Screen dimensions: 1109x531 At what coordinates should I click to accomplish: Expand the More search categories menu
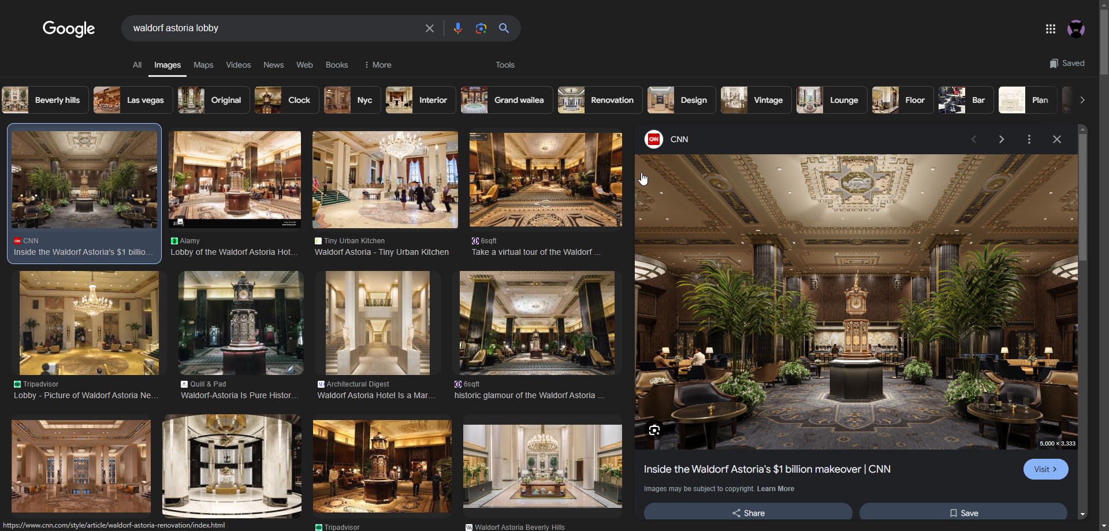377,65
